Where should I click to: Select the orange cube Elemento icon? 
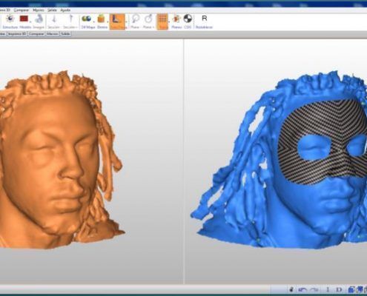tap(101, 18)
